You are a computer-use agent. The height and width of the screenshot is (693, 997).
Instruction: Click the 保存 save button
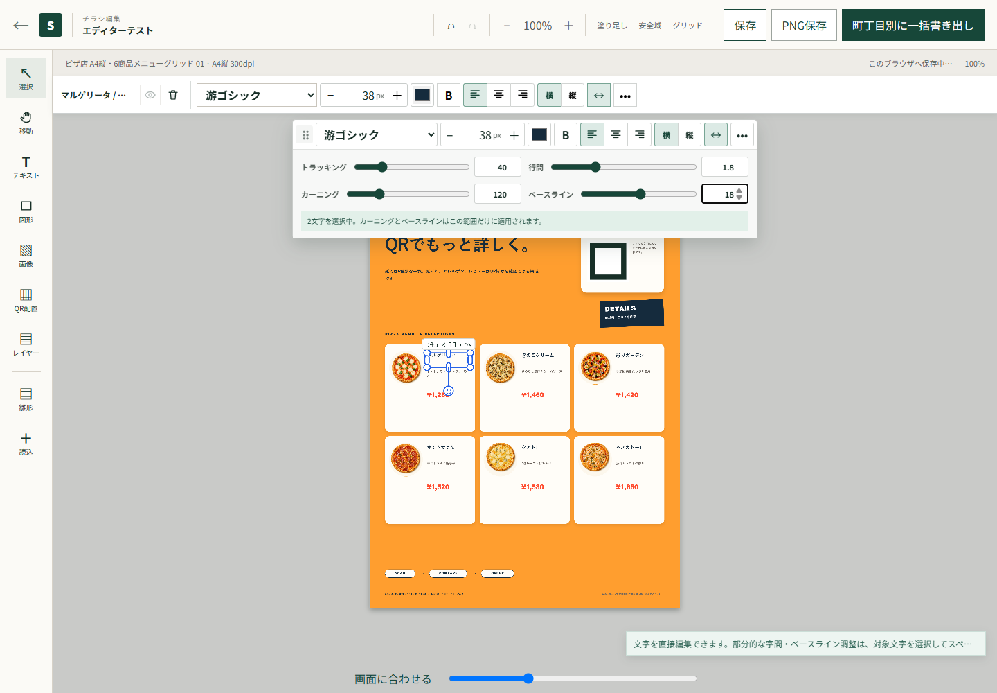745,25
